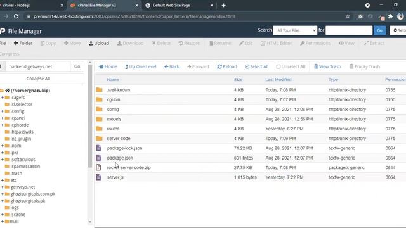The width and height of the screenshot is (406, 228).
Task: Sort by Type column header
Action: 333,80
